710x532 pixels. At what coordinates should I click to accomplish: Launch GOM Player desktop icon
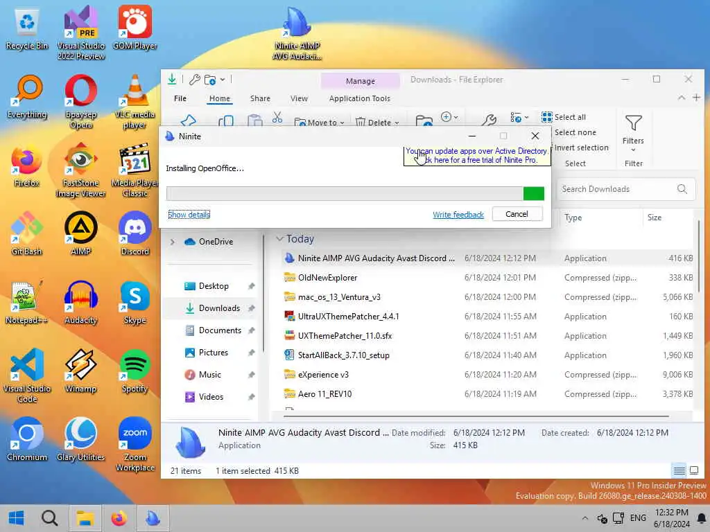[x=135, y=28]
